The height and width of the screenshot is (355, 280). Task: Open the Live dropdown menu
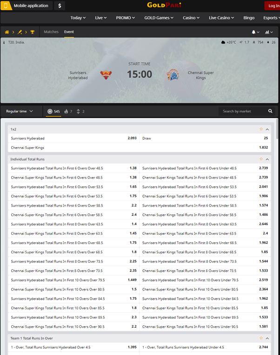point(101,18)
